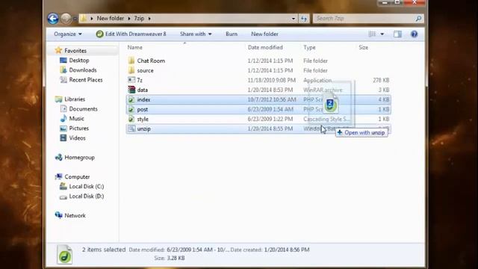Viewport: 478px width, 269px height.
Task: Open the Documents library
Action: [x=83, y=109]
